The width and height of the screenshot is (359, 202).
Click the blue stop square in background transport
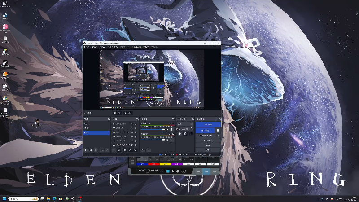tap(168, 171)
